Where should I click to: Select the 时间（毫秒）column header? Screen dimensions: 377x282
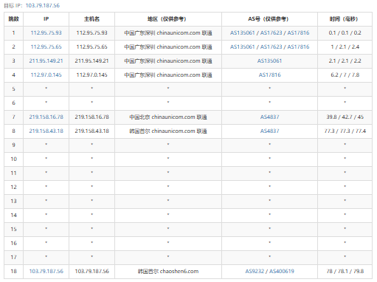[x=345, y=19]
